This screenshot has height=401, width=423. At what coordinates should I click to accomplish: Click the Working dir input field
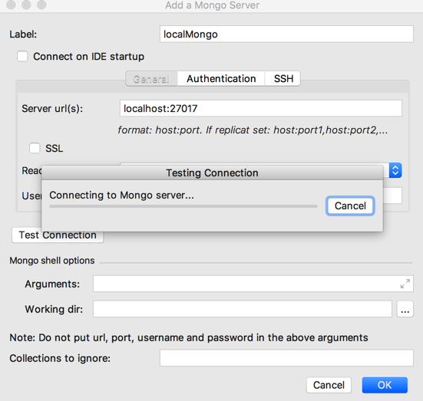[x=243, y=309]
